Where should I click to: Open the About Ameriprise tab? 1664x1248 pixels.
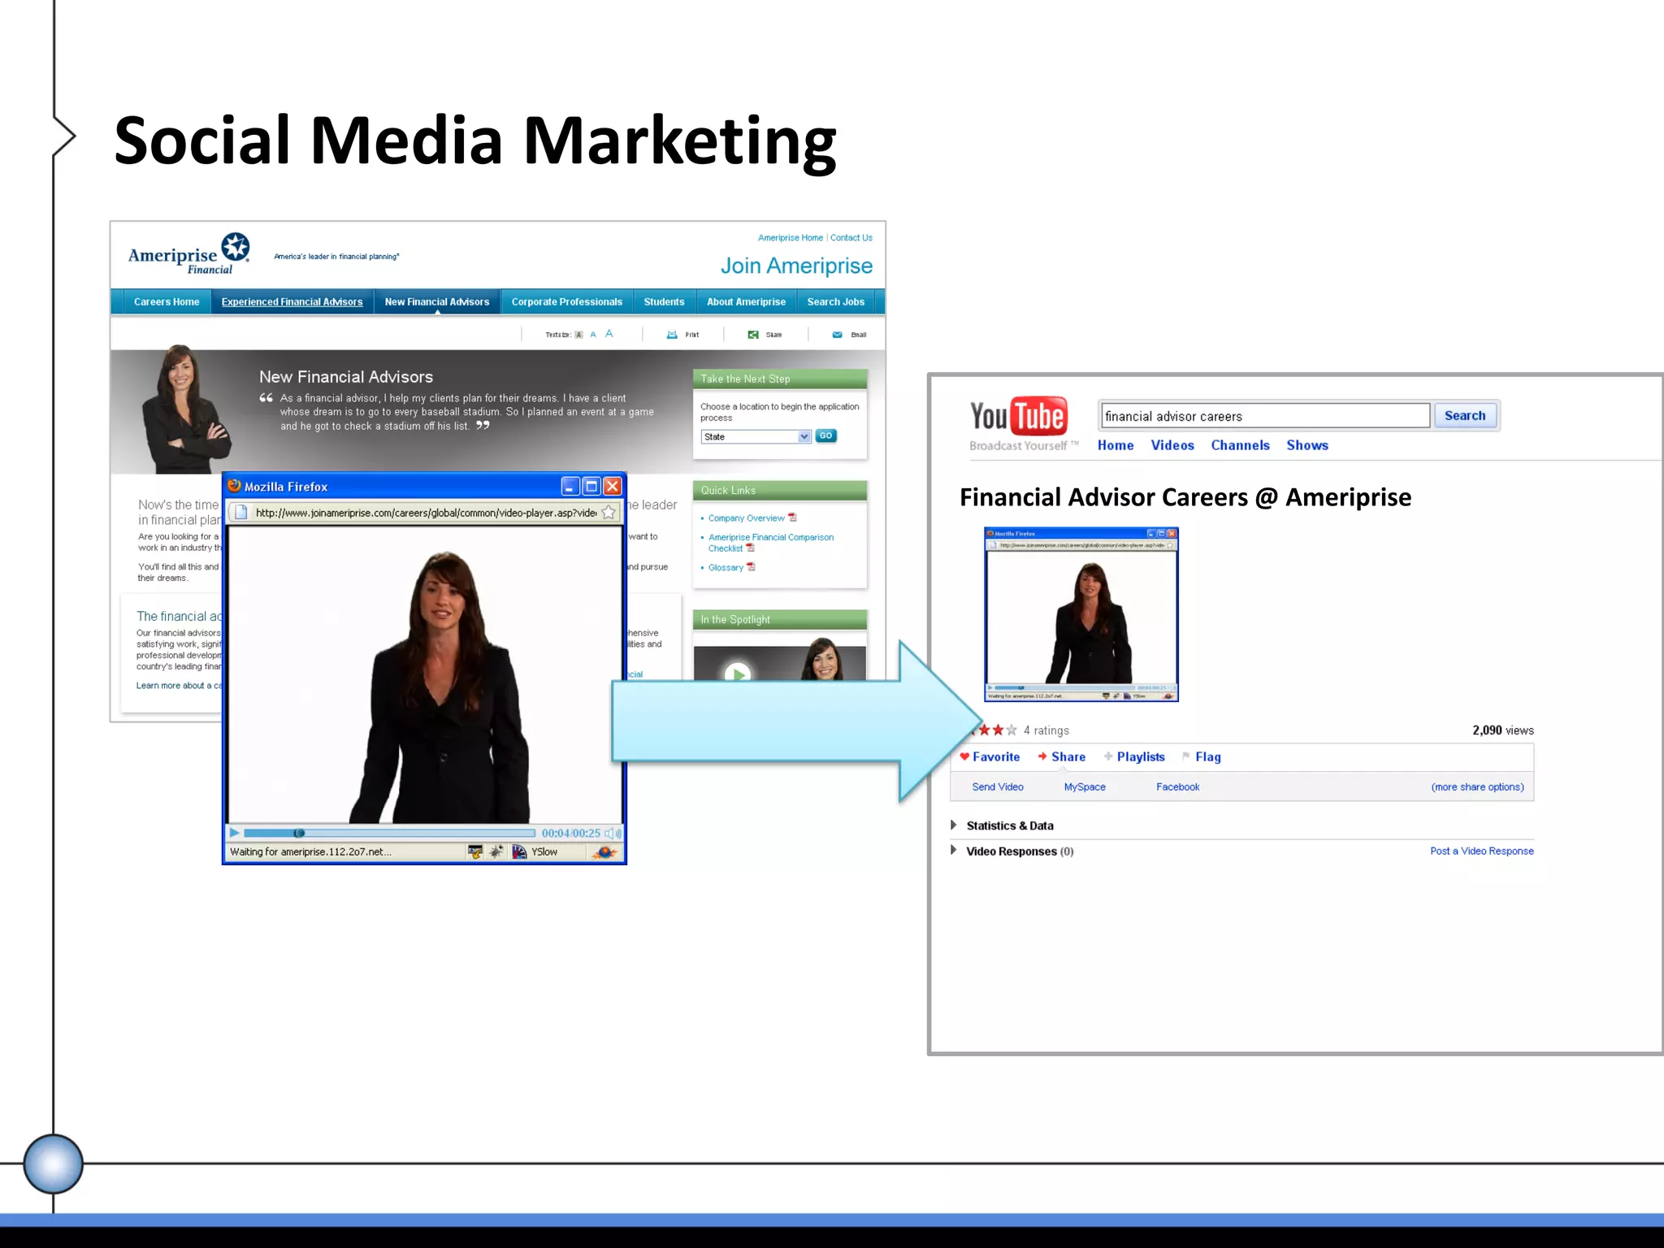click(x=746, y=301)
